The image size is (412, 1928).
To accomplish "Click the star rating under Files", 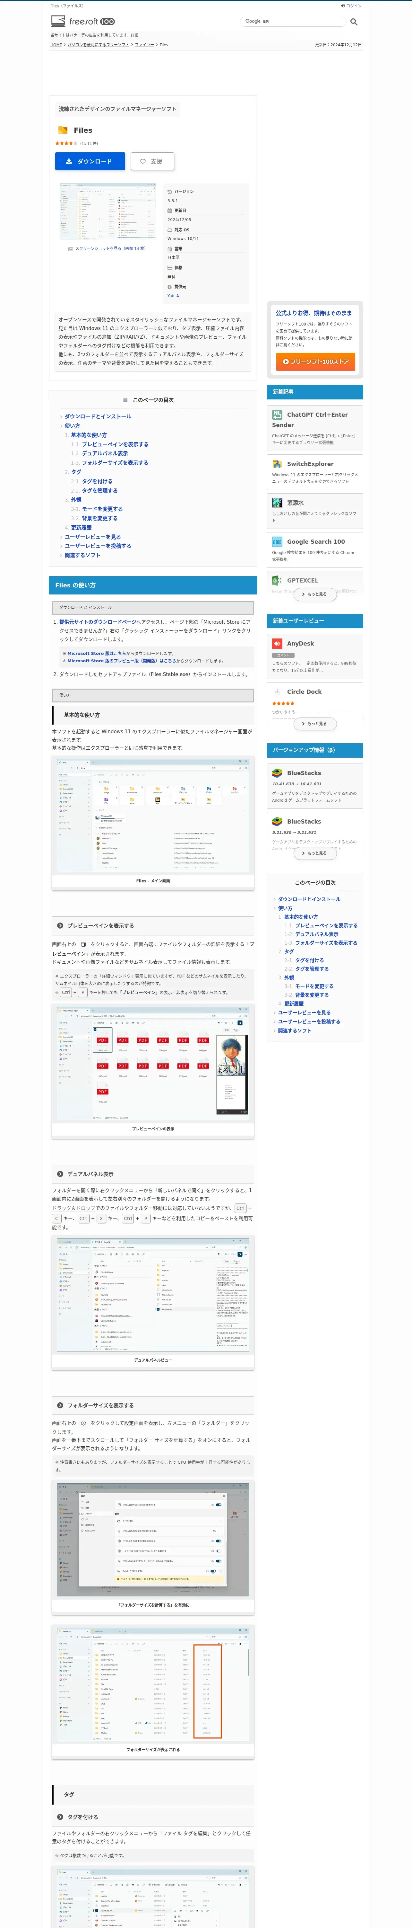I will click(66, 143).
